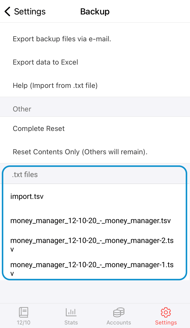Select Reset Contents Only option
Viewport: 190px width, 328px height.
point(80,152)
